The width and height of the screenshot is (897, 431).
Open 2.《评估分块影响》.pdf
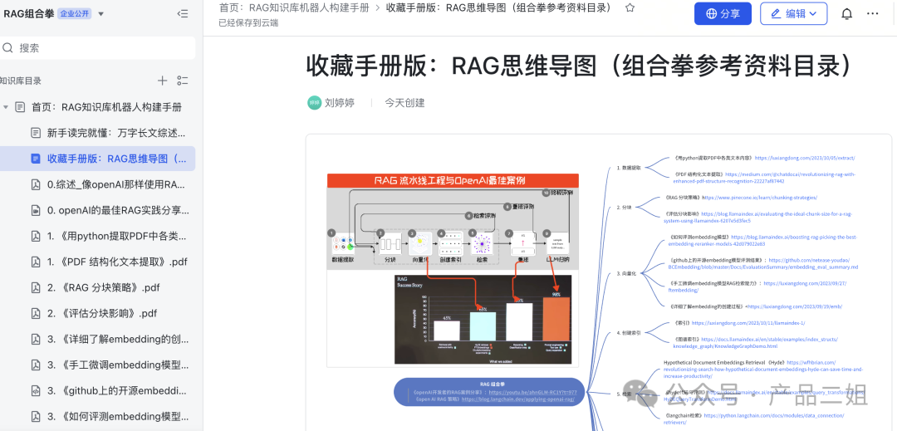[102, 313]
